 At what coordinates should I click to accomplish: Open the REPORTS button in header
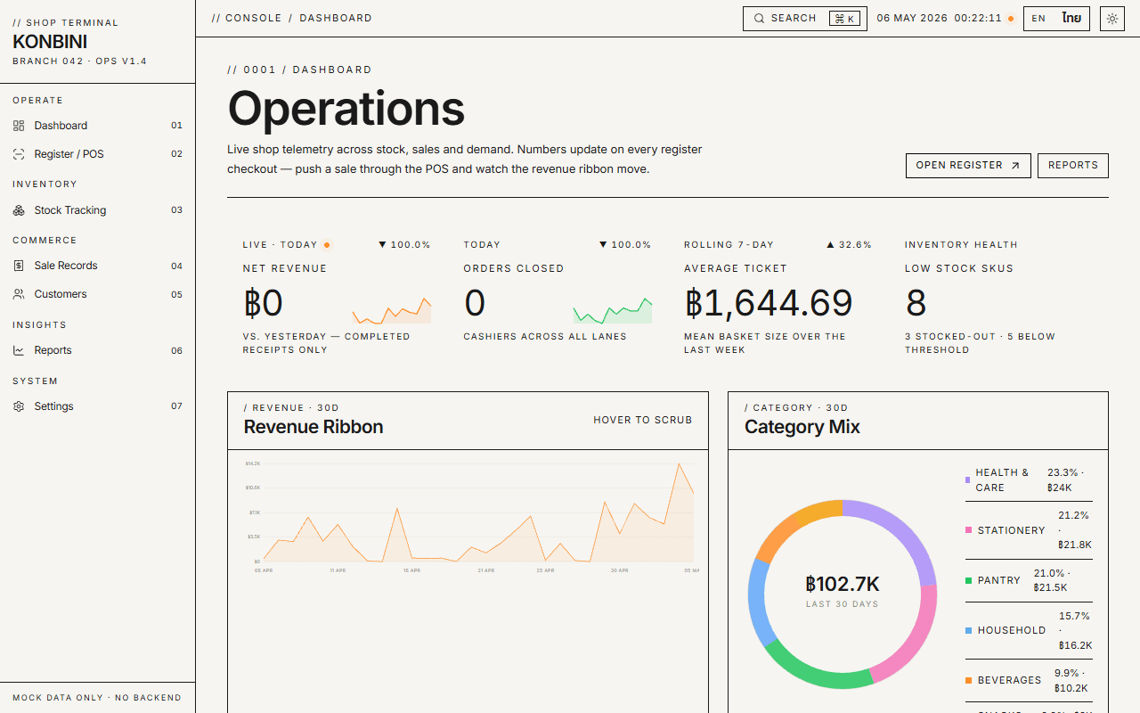point(1073,166)
